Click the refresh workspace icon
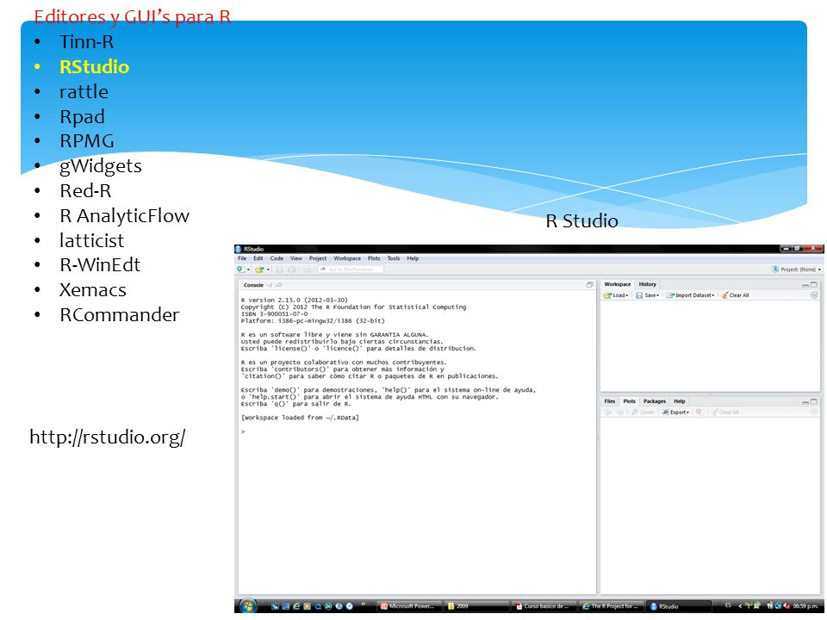 tap(814, 295)
